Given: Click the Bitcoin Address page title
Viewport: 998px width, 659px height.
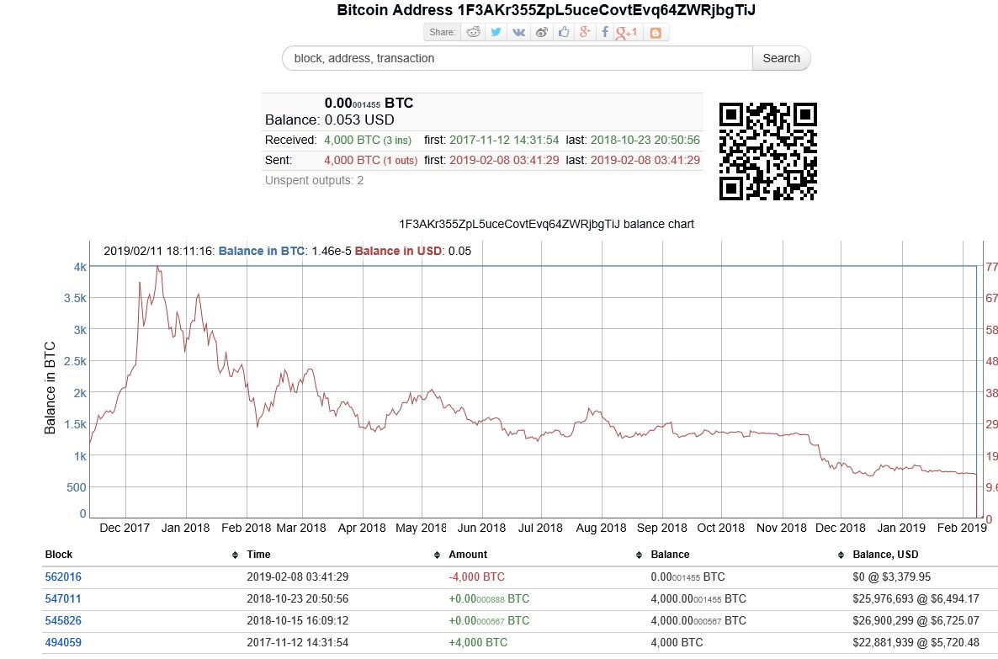Looking at the screenshot, I should [x=546, y=10].
